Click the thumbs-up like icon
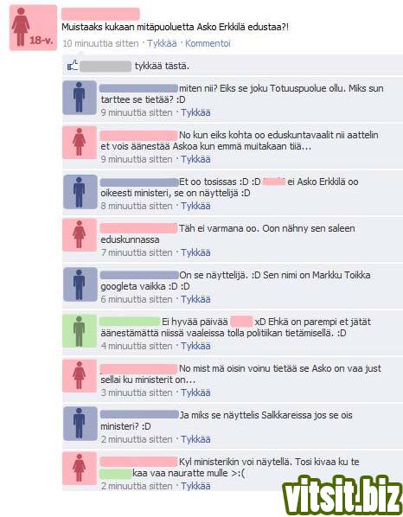 coord(73,66)
